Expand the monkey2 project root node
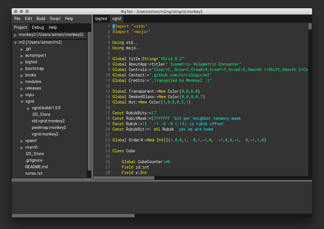Viewport: 324px width, 229px height. (x=15, y=35)
